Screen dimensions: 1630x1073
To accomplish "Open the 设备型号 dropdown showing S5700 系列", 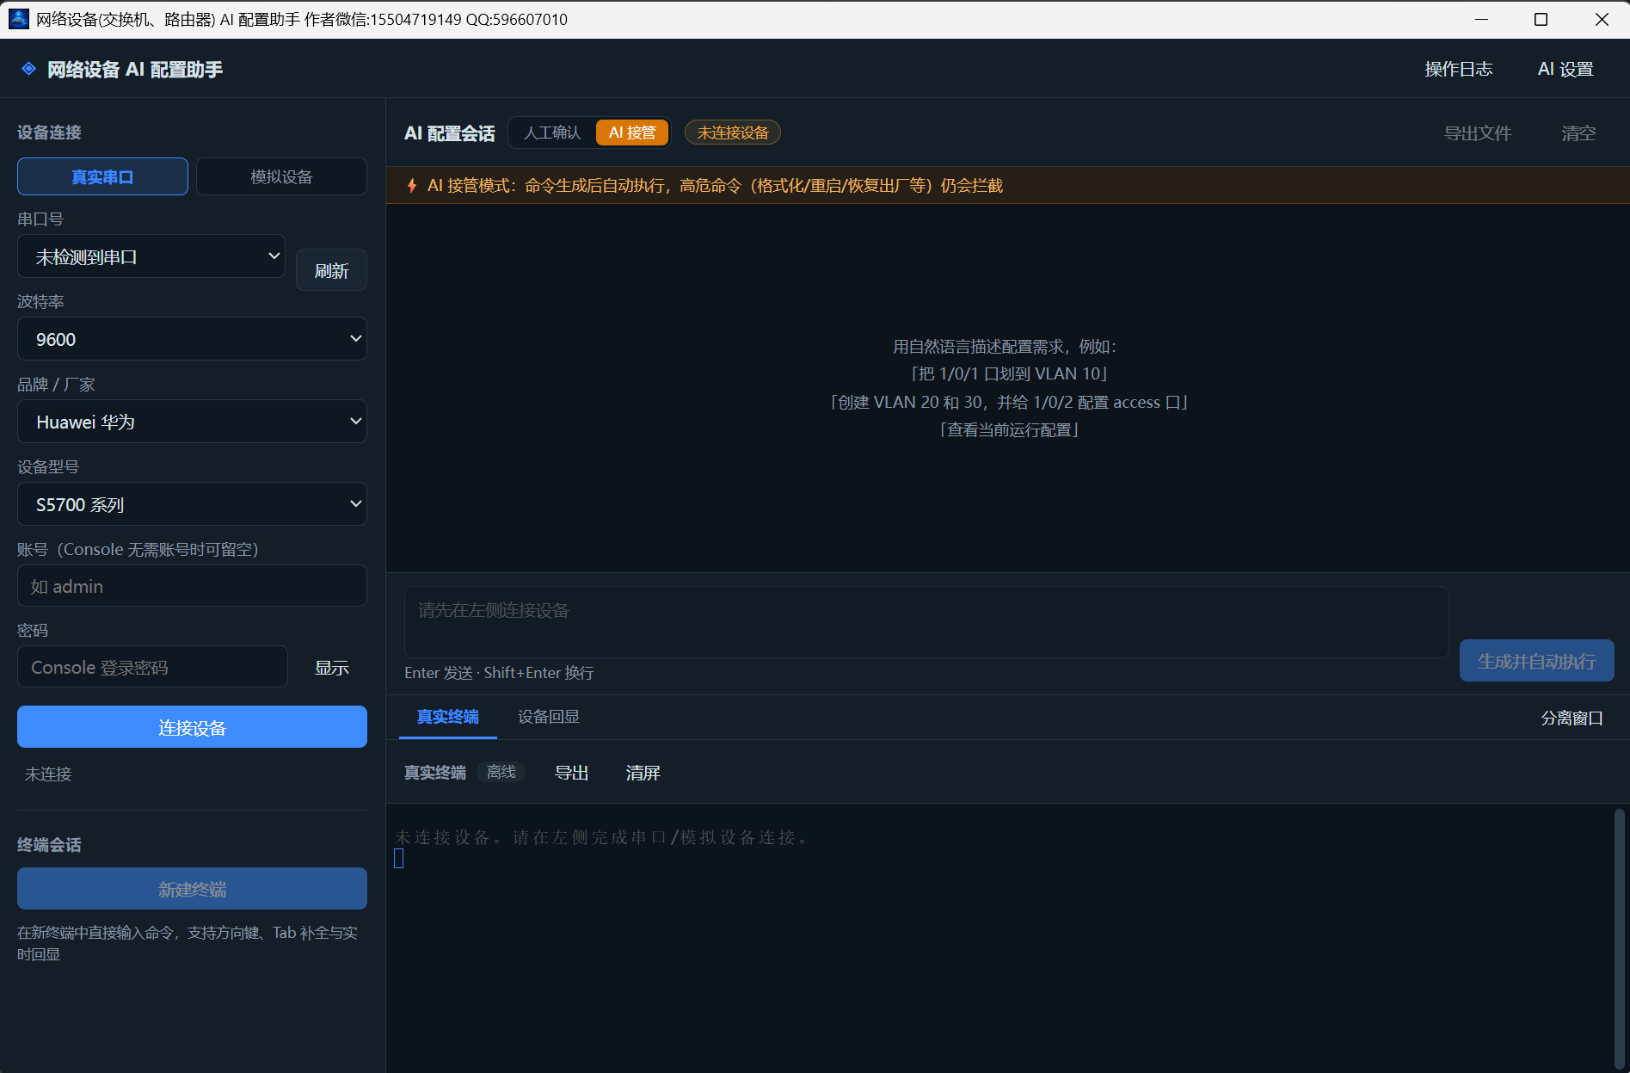I will coord(192,504).
